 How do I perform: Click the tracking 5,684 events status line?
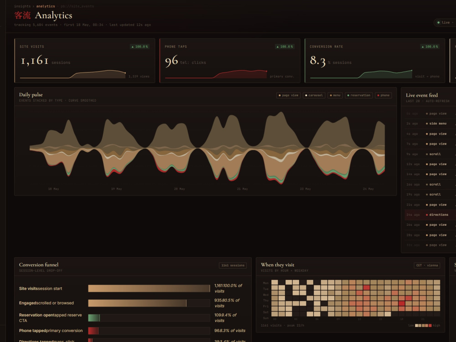click(82, 25)
